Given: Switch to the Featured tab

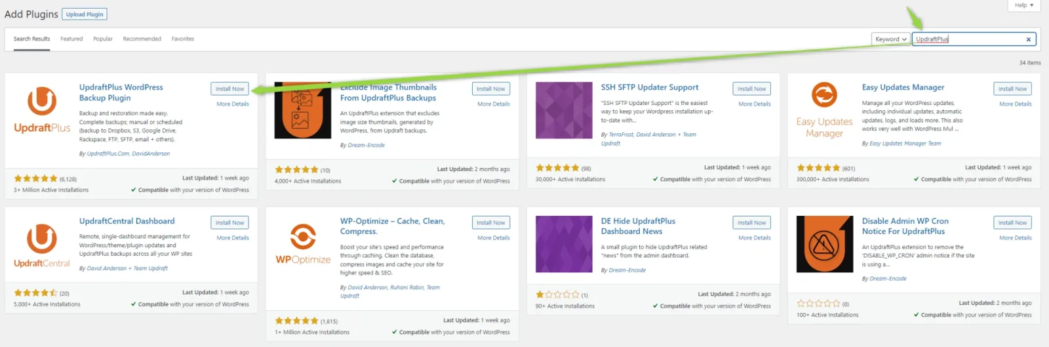Looking at the screenshot, I should click(x=71, y=39).
